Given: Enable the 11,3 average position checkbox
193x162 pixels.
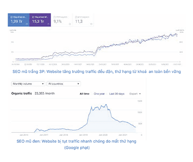Looking at the screenshot, I should [76, 17].
